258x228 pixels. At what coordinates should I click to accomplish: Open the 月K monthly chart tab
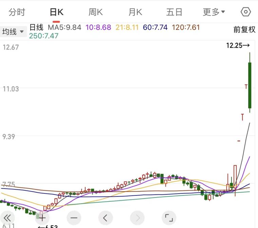135,12
